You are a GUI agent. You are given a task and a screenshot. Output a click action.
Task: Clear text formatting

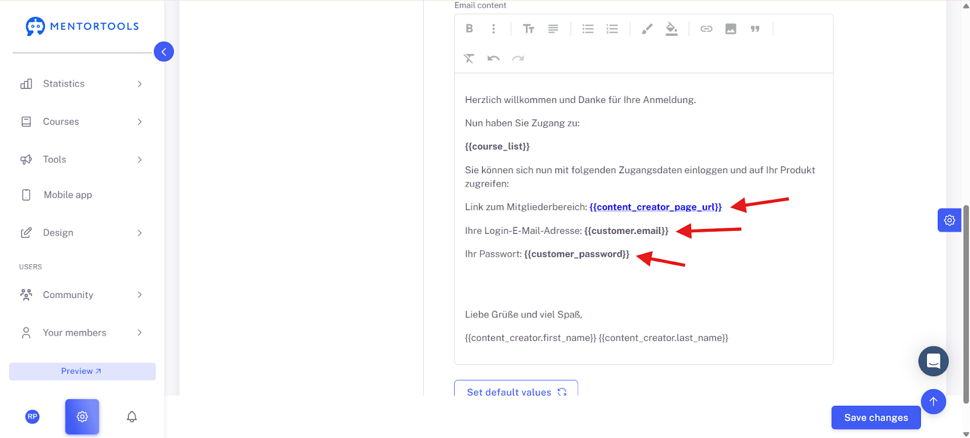tap(469, 58)
